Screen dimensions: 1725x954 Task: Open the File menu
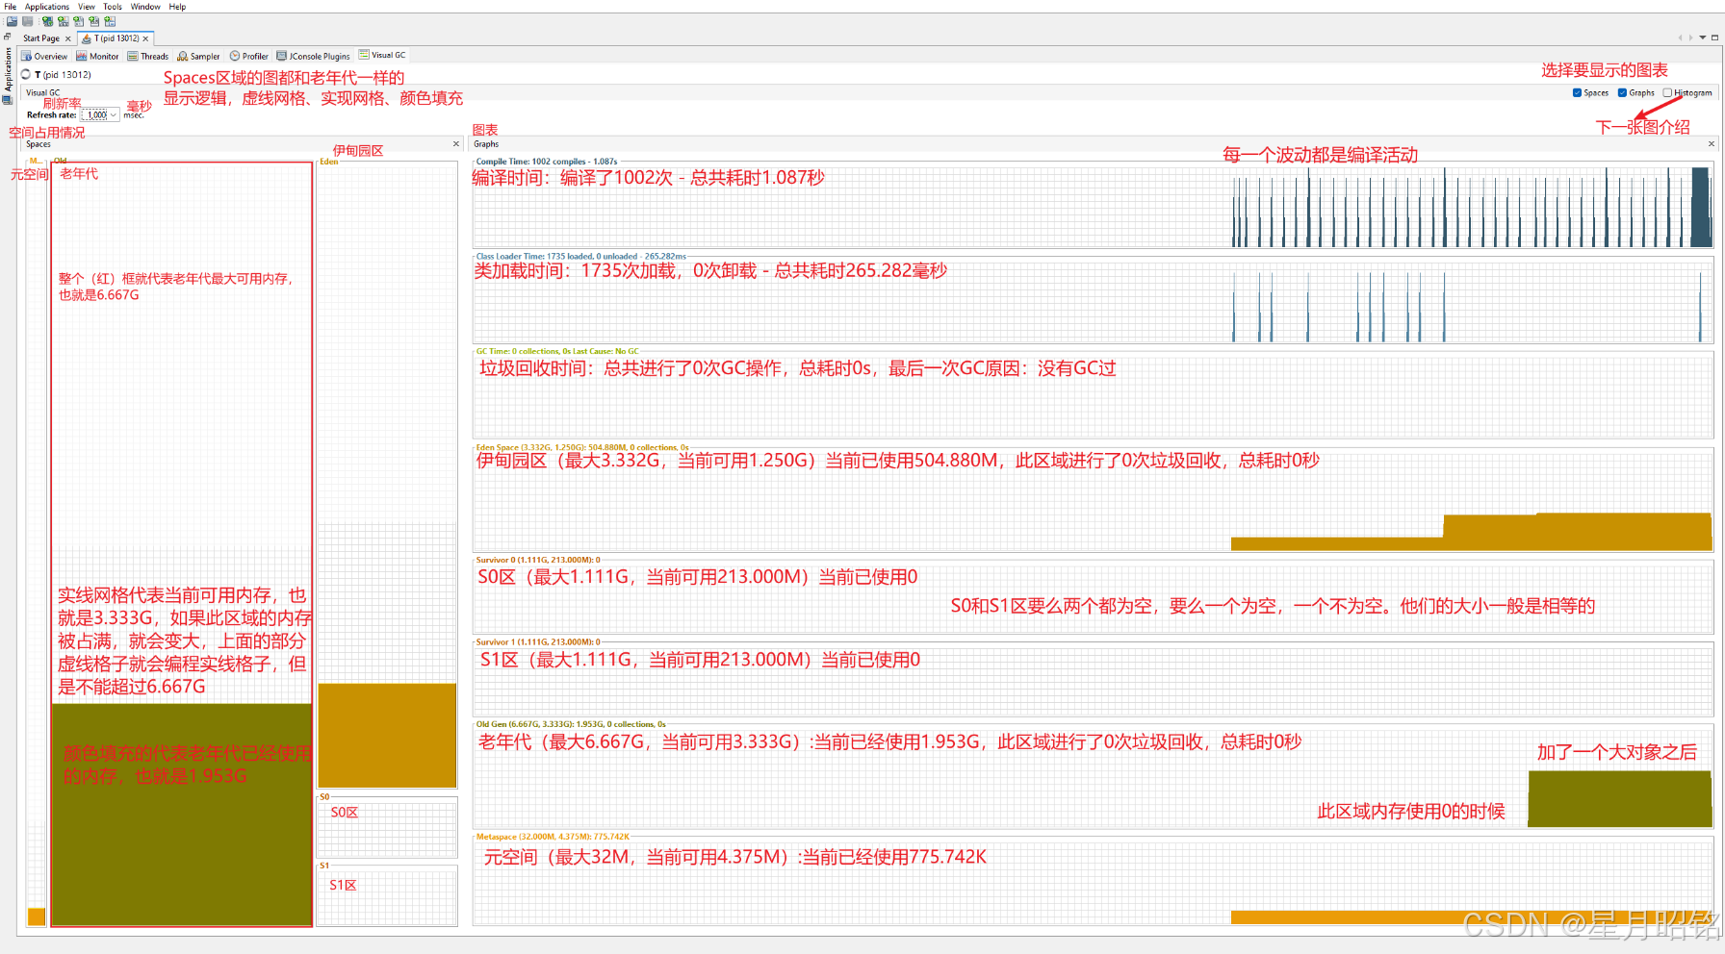[11, 7]
